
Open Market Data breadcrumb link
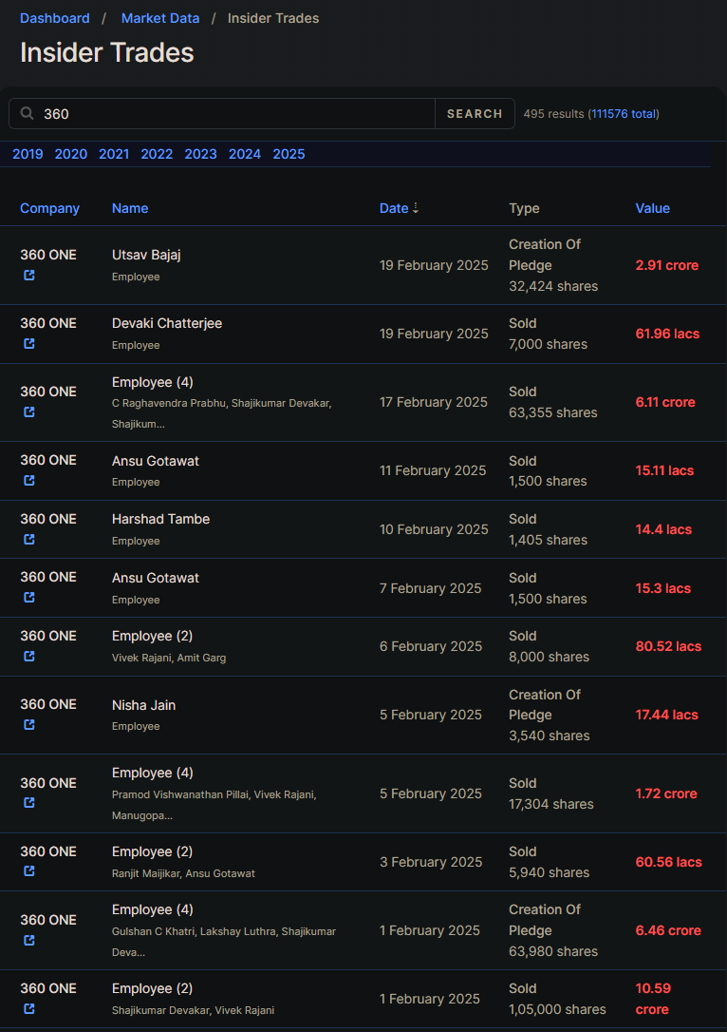pos(160,18)
